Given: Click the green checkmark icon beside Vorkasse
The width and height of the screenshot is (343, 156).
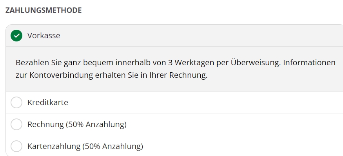Looking at the screenshot, I should click(x=16, y=36).
